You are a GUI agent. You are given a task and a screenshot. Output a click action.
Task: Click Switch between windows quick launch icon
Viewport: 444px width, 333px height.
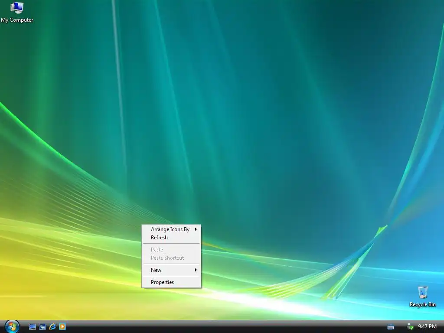click(42, 327)
